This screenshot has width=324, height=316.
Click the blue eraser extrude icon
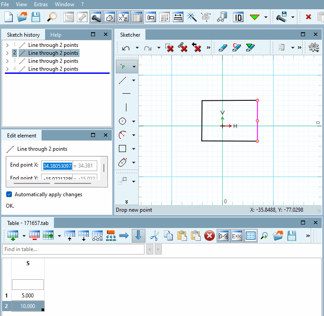tap(223, 48)
